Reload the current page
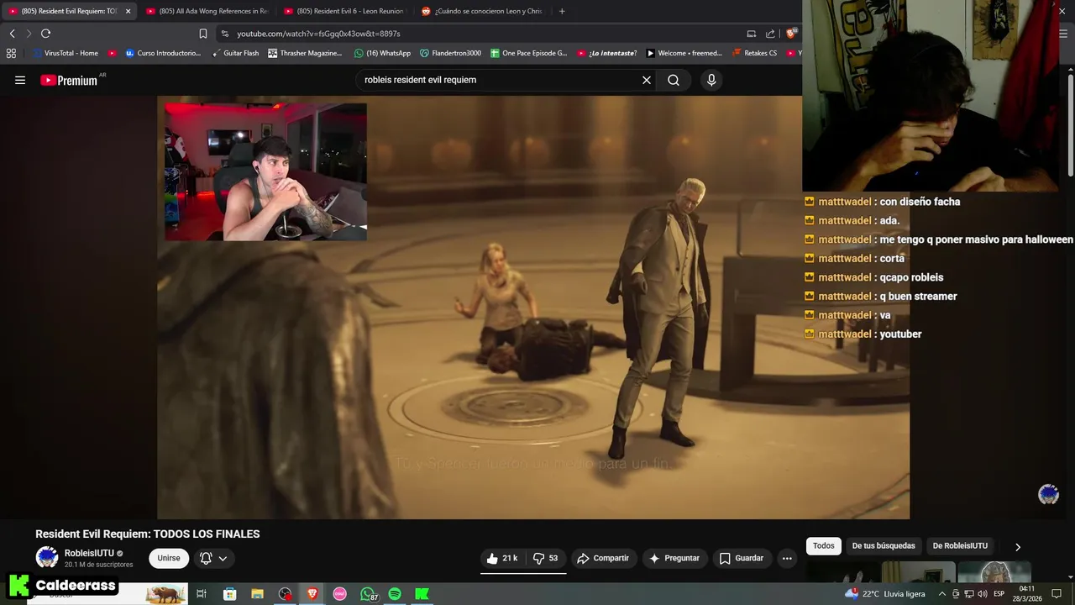This screenshot has height=605, width=1075. (x=45, y=34)
